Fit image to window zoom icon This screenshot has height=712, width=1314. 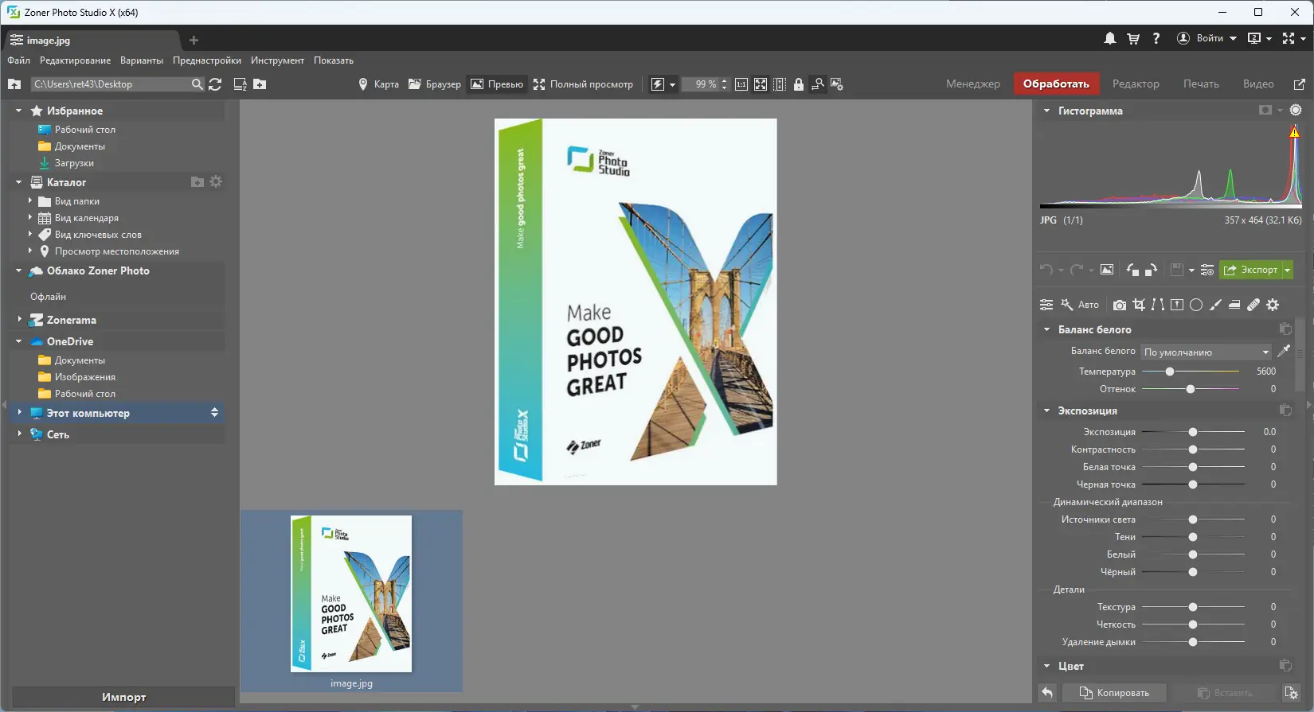[x=761, y=84]
